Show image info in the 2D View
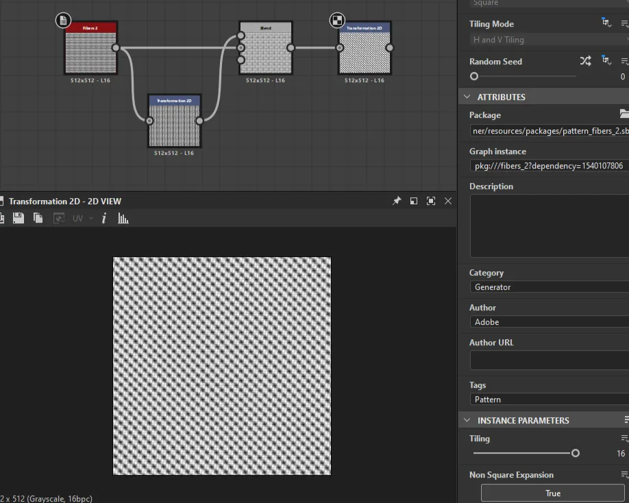 pos(104,218)
